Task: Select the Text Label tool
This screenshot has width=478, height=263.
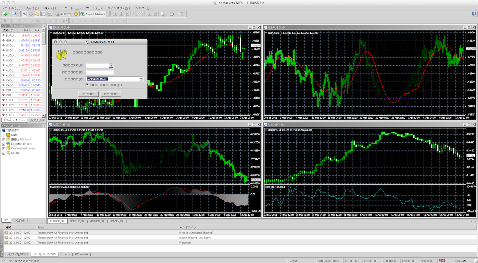Action: 57,21
